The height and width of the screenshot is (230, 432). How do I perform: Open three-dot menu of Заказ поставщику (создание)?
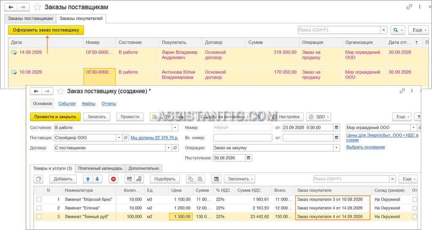click(412, 91)
